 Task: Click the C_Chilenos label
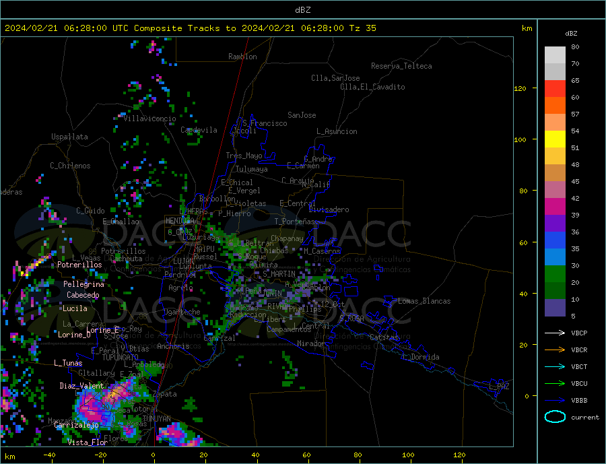click(x=70, y=166)
